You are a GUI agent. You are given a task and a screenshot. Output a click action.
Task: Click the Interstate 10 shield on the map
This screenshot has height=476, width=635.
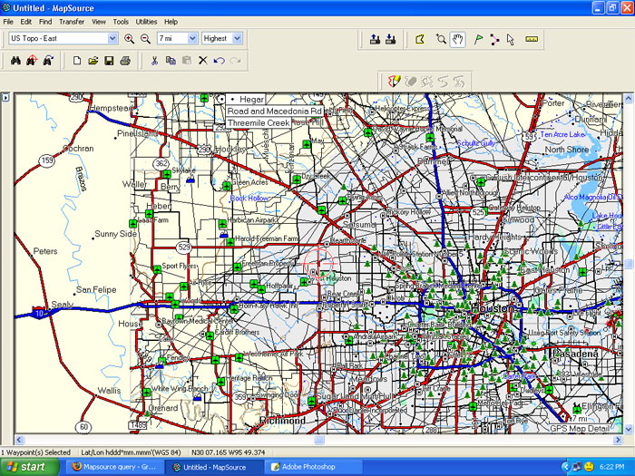tap(39, 313)
